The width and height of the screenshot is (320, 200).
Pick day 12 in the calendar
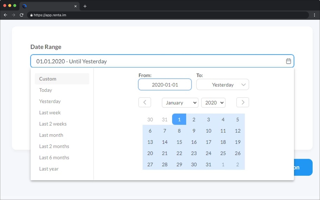(238, 131)
